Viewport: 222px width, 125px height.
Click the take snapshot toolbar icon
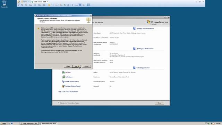click(x=61, y=5)
